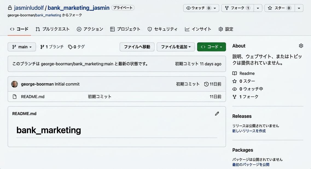Click the プライベート visibility badge
Viewport: 311px width, 169px height.
point(123,8)
